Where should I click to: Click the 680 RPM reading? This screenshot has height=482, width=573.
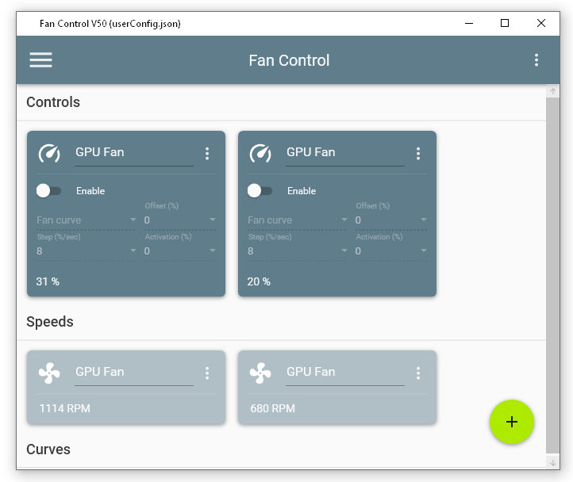click(x=273, y=408)
